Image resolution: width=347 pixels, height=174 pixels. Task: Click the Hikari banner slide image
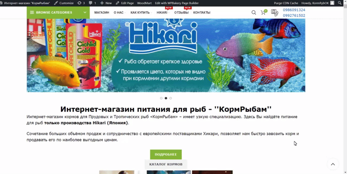(166, 55)
